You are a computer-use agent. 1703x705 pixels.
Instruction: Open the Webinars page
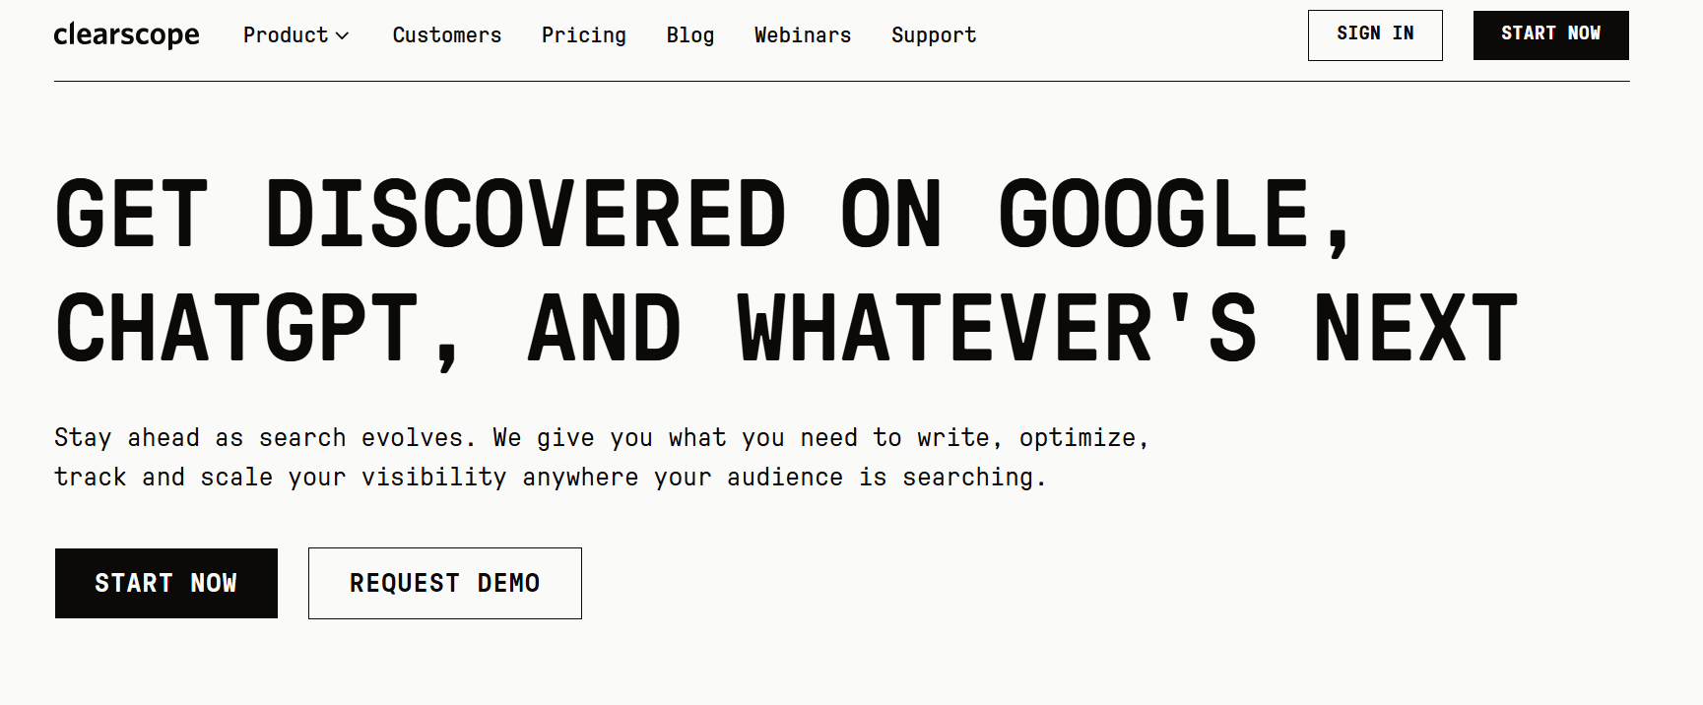pos(803,35)
